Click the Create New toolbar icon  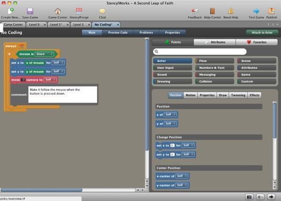click(x=11, y=11)
